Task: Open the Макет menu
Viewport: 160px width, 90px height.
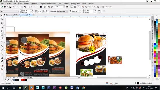Action: [20, 4]
